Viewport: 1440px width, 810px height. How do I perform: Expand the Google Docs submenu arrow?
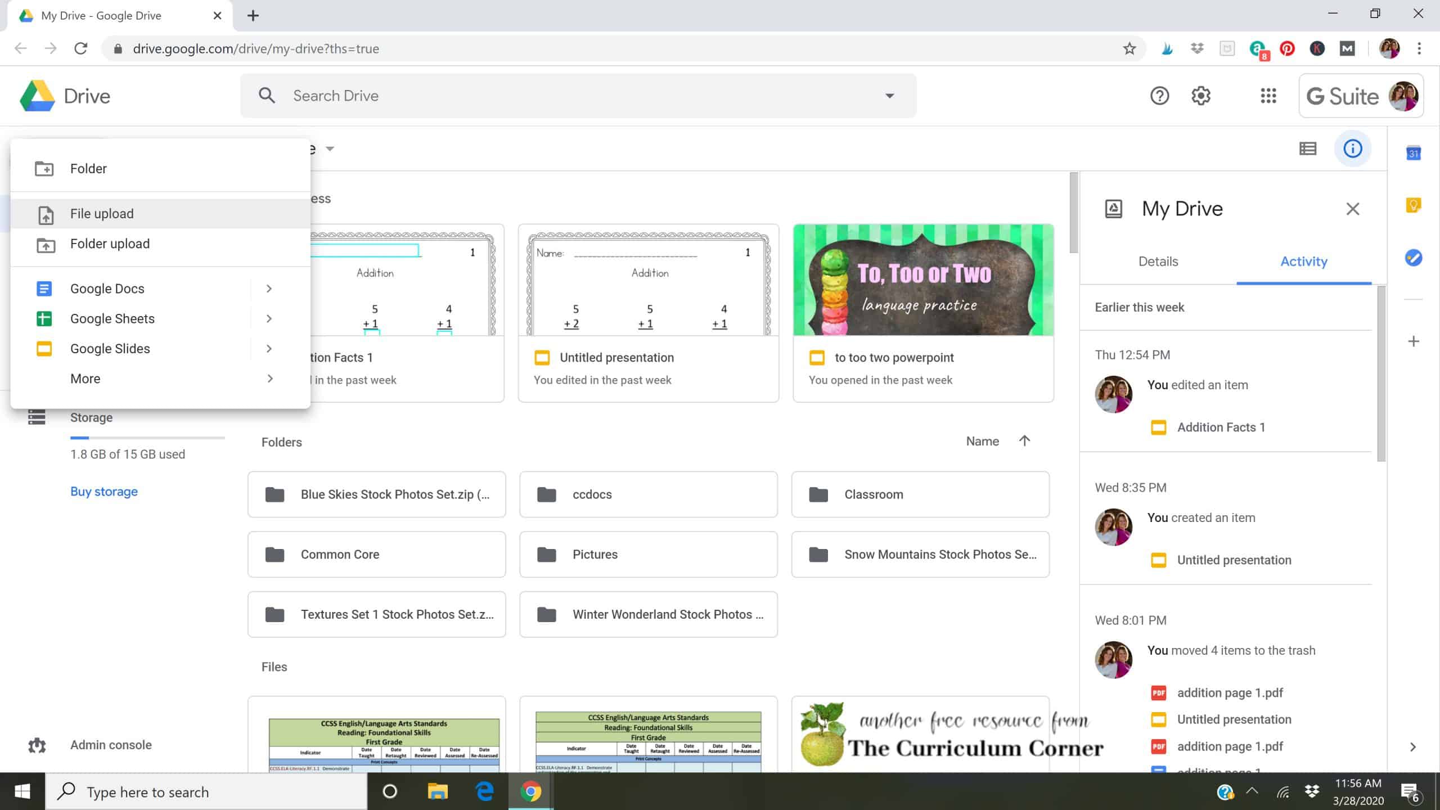[x=269, y=289]
